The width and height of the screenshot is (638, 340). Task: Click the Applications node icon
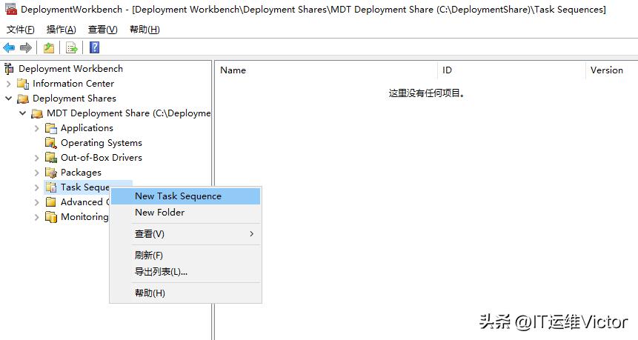[x=51, y=128]
